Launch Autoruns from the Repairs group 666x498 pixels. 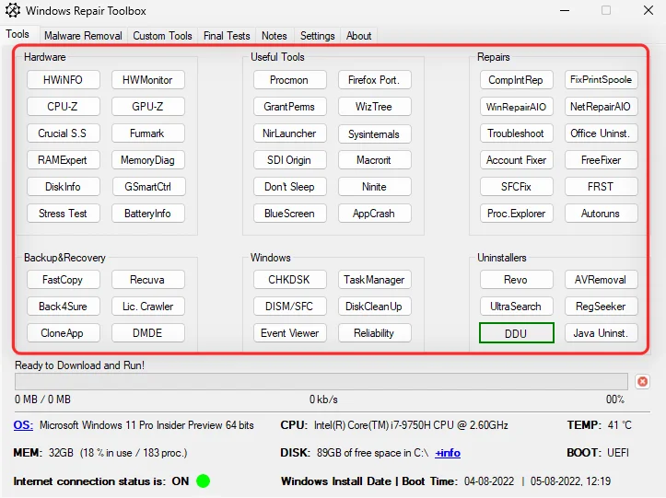601,214
